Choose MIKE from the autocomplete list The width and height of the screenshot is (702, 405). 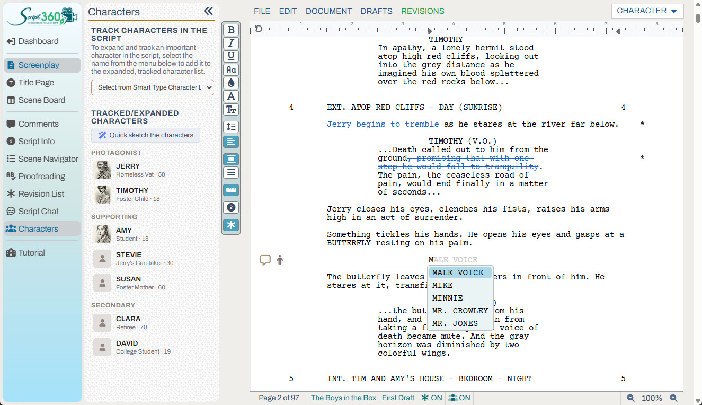click(x=460, y=285)
